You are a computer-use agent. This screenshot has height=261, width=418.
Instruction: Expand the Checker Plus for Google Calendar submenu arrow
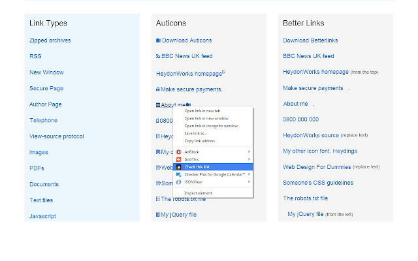pos(249,174)
